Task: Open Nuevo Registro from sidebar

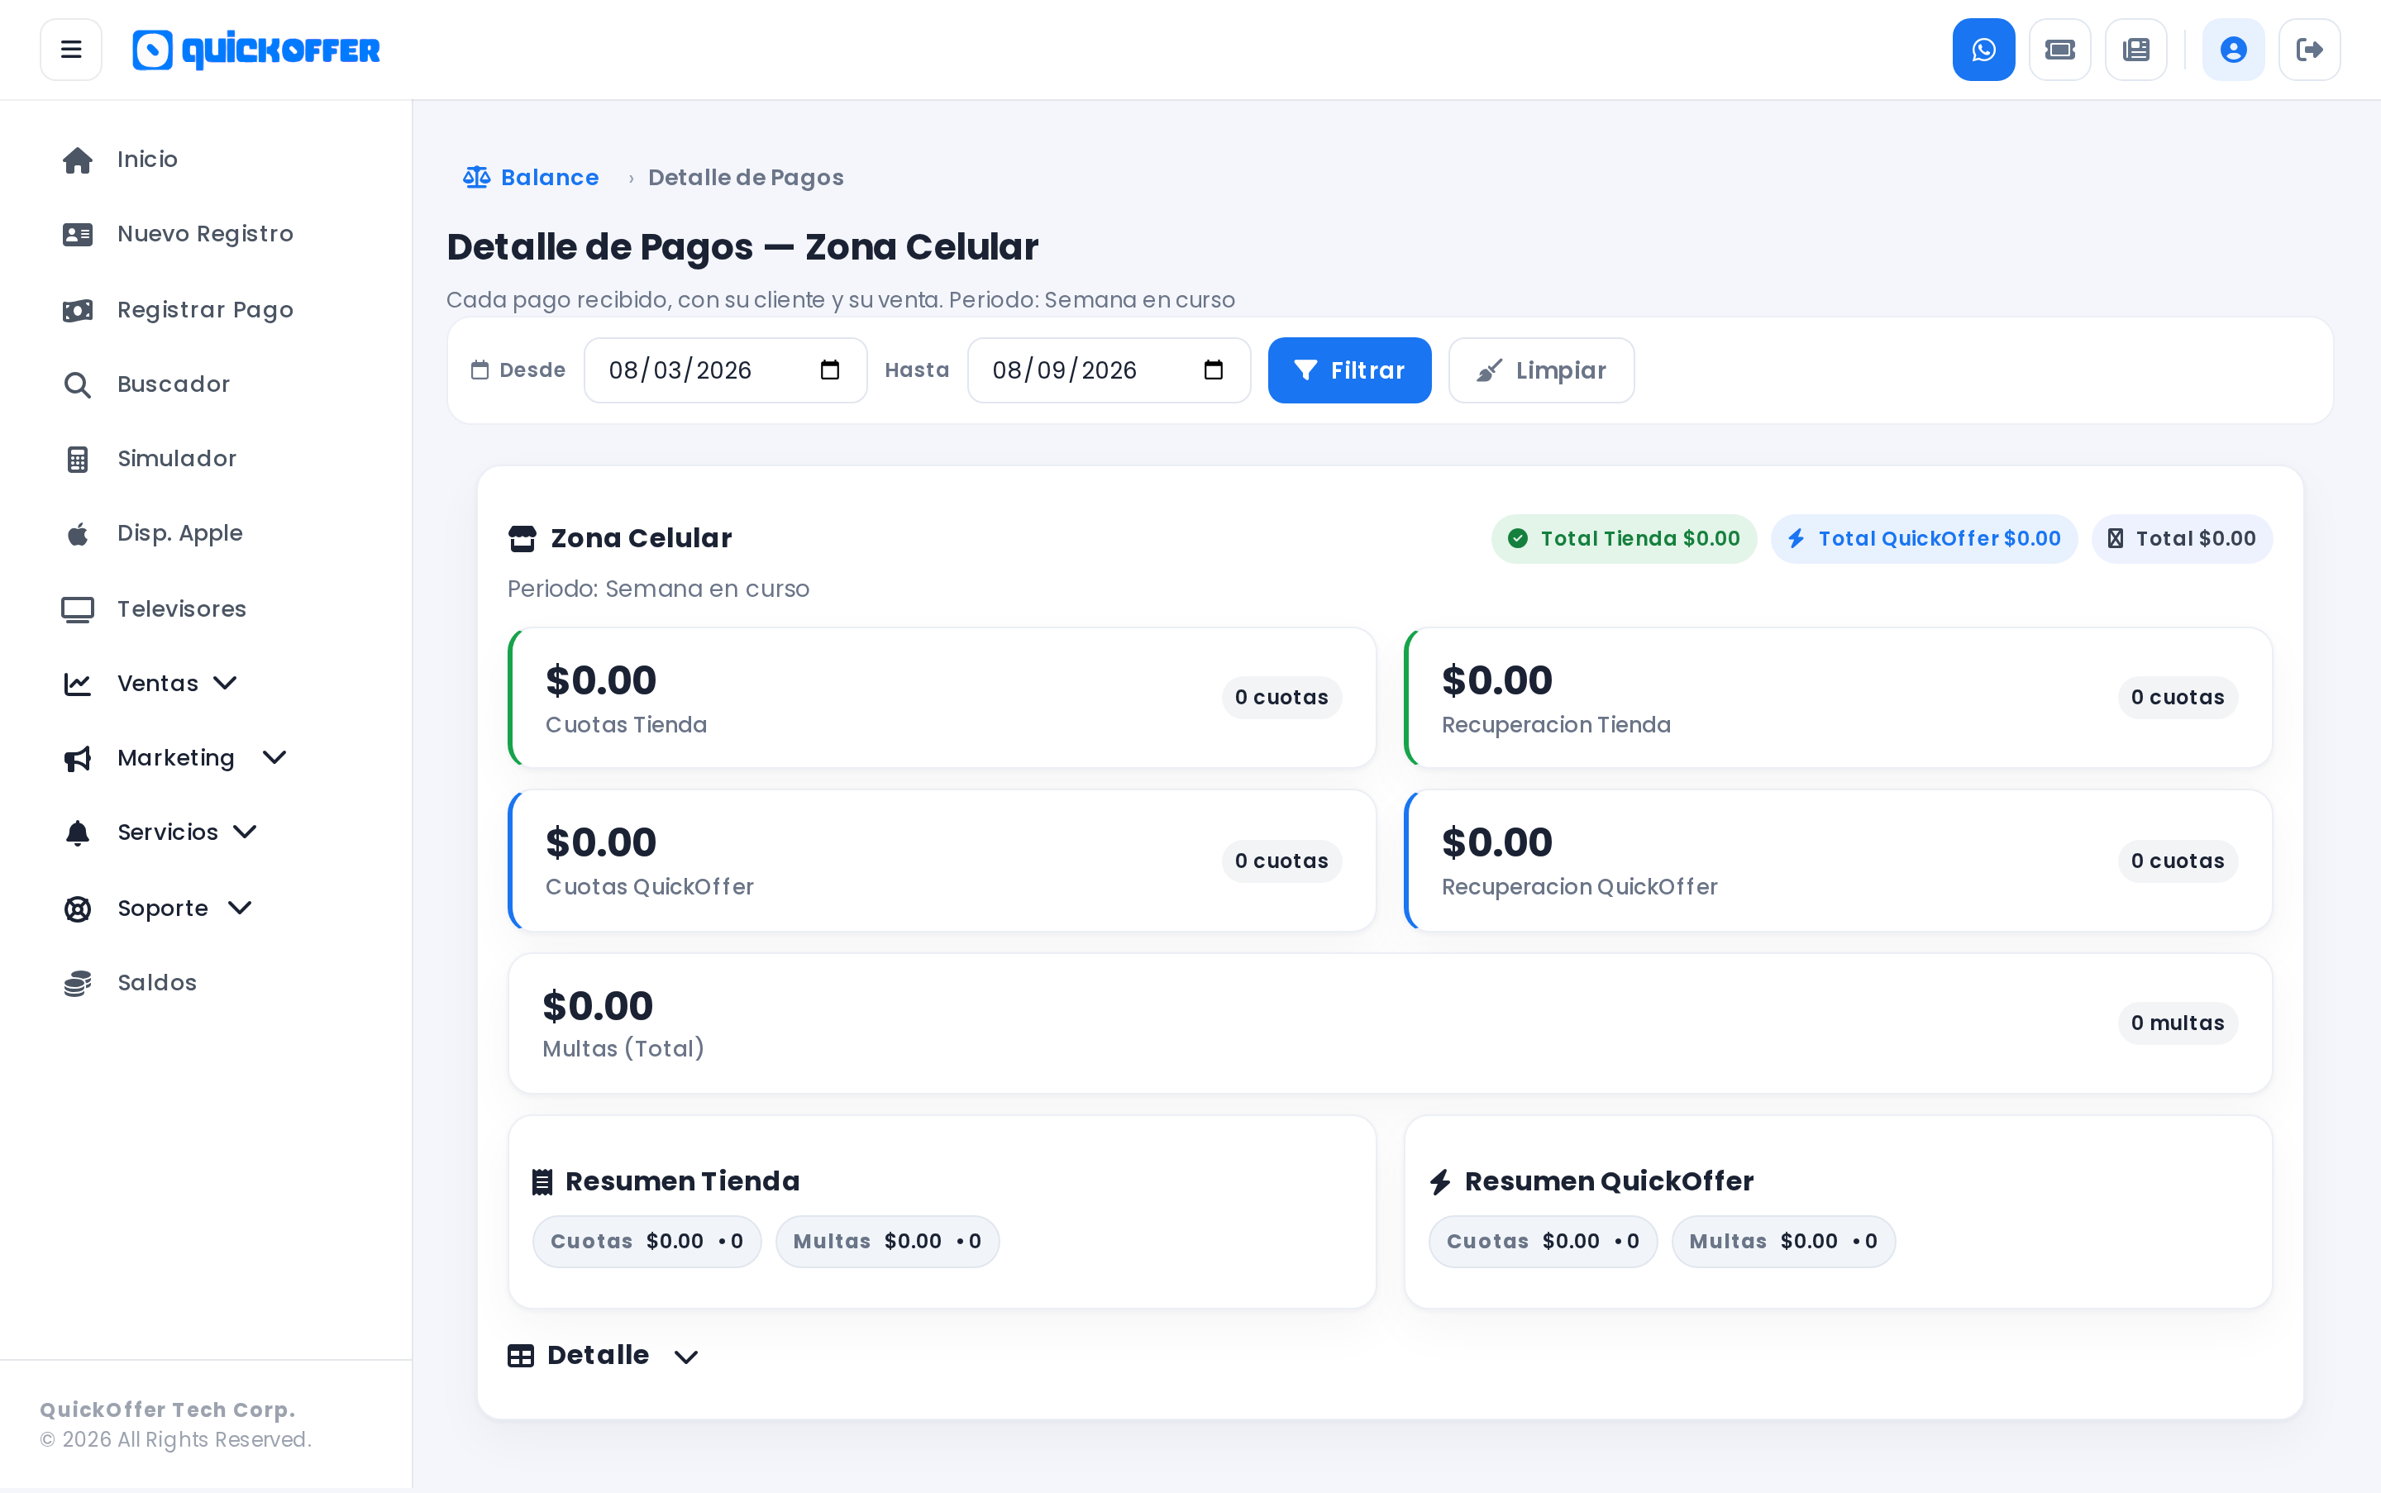Action: tap(205, 234)
